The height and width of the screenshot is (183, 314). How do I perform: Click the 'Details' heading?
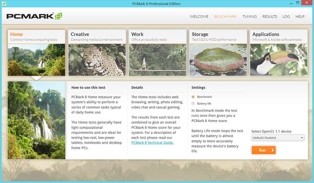pos(137,88)
